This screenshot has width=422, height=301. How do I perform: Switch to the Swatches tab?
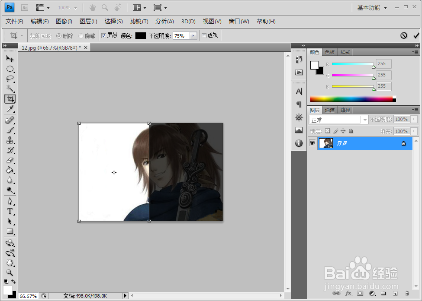330,52
